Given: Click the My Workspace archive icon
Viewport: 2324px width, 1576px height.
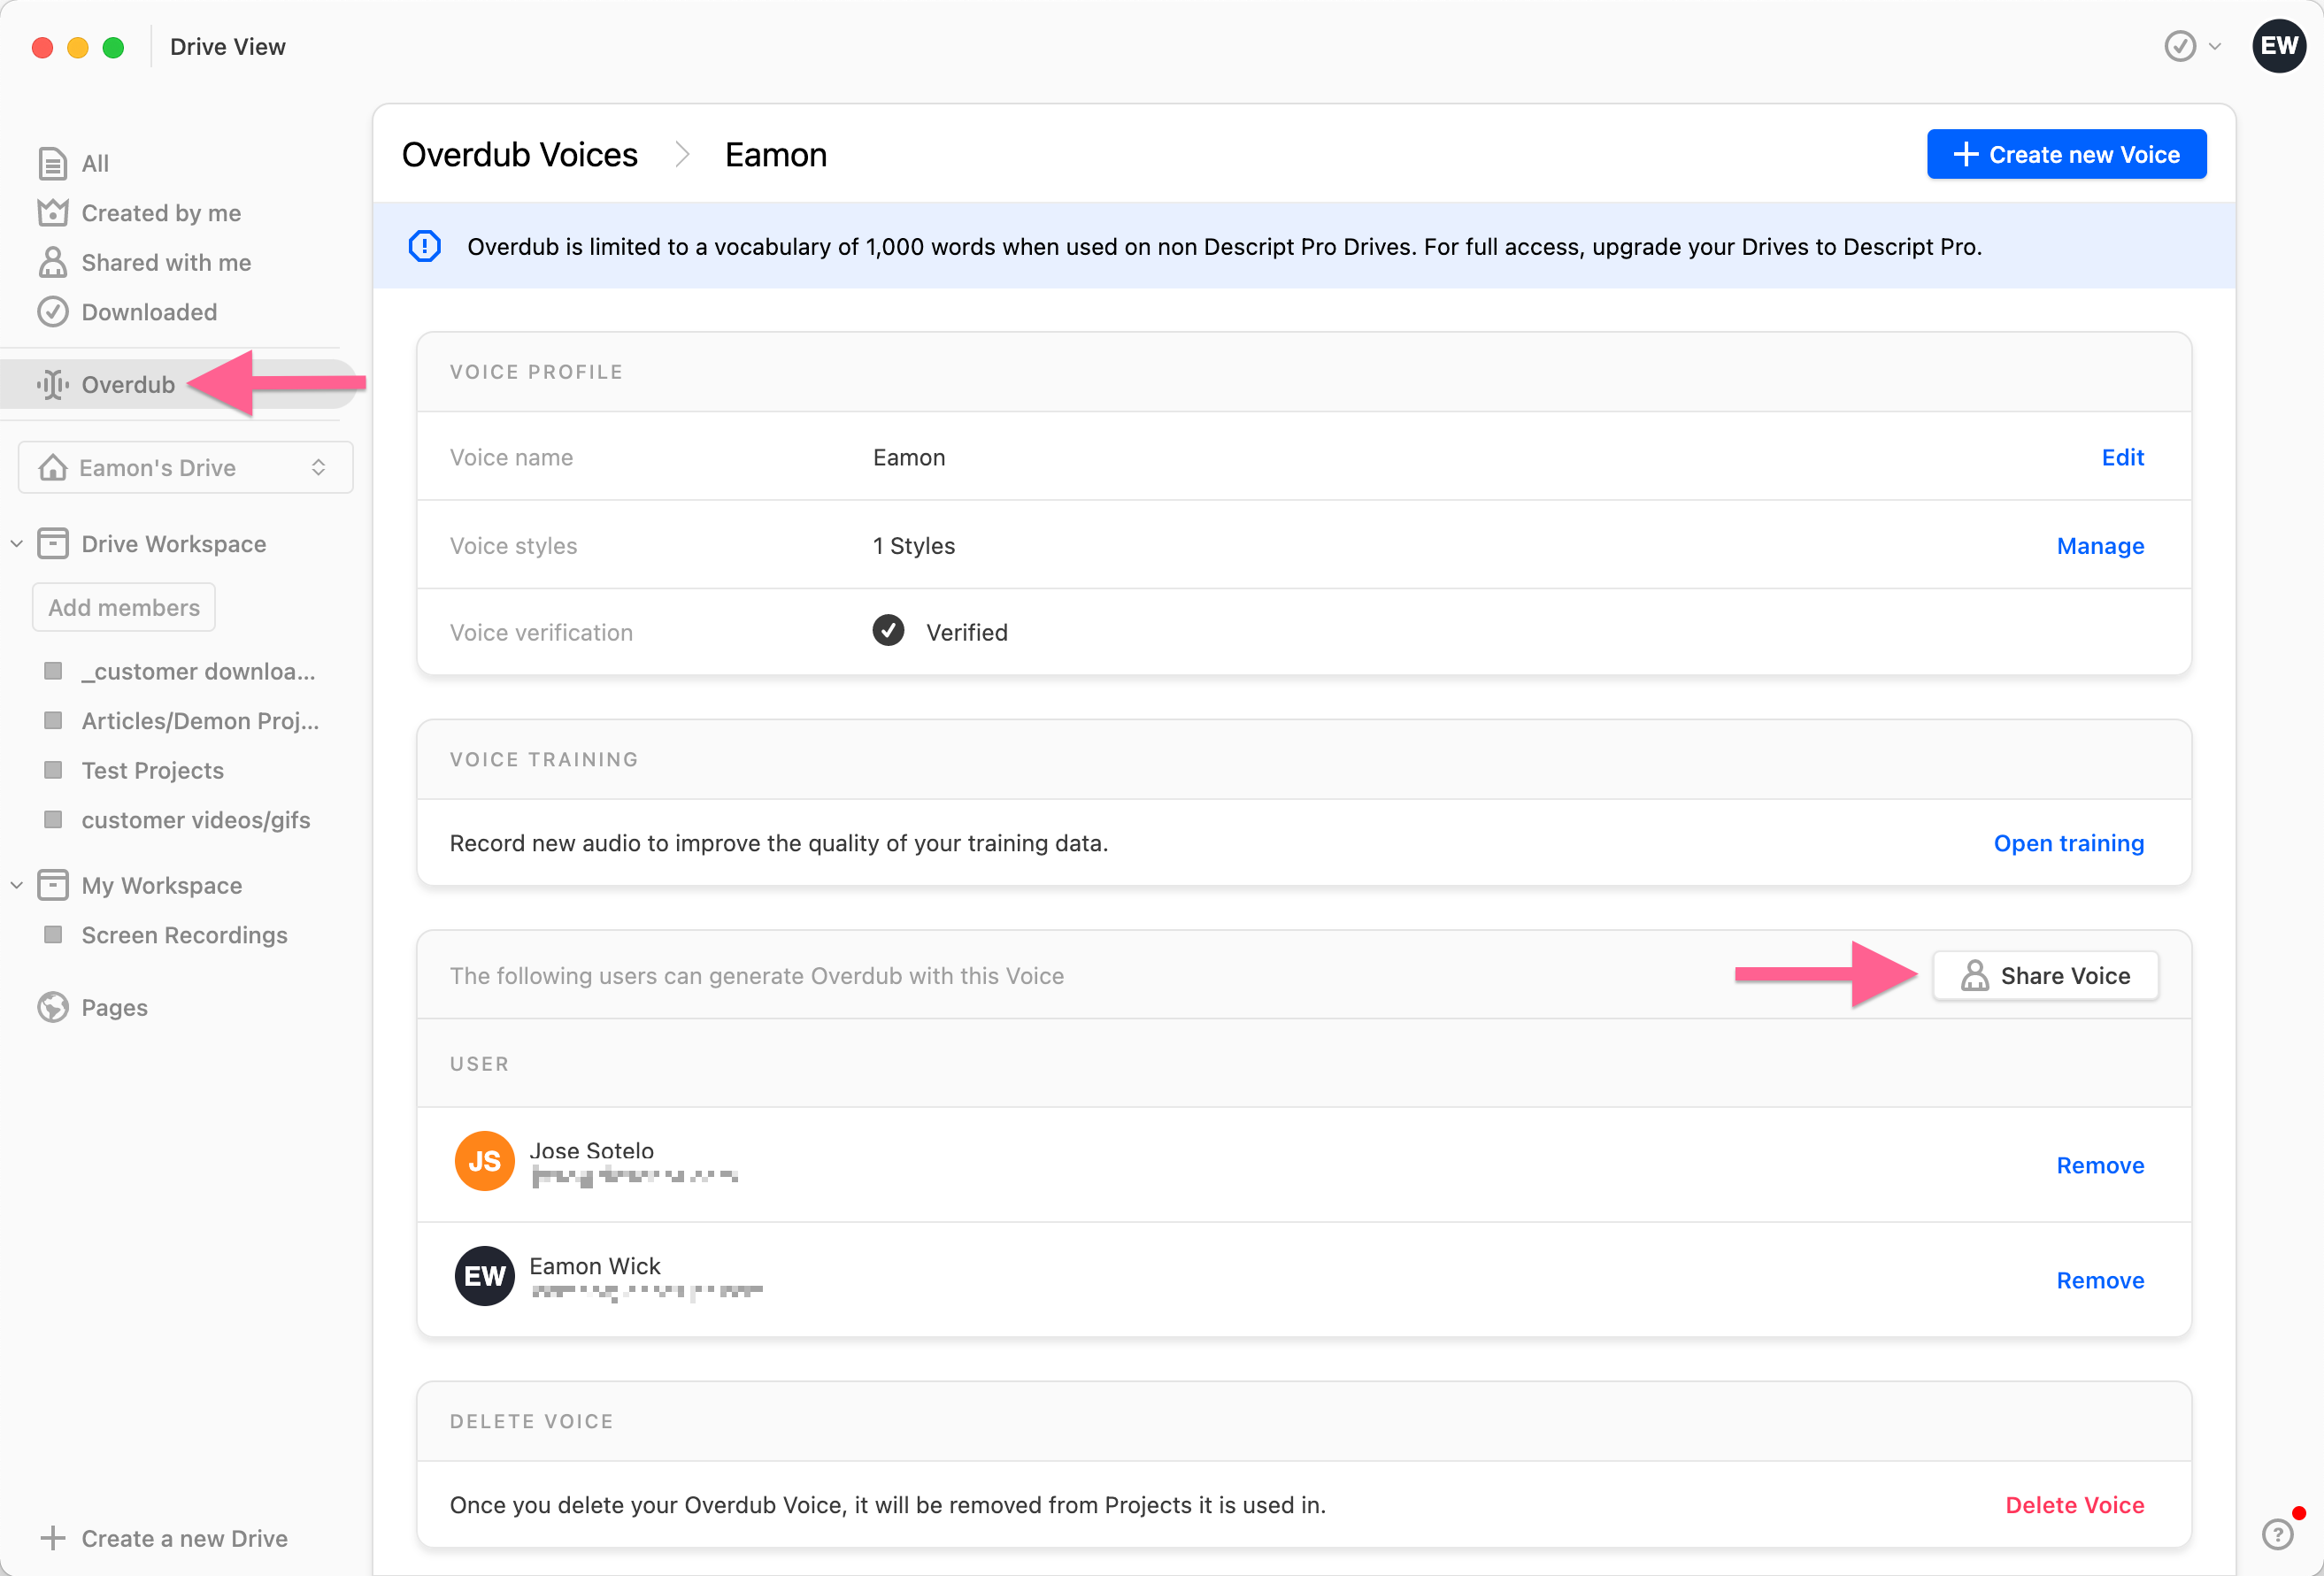Looking at the screenshot, I should 52,885.
